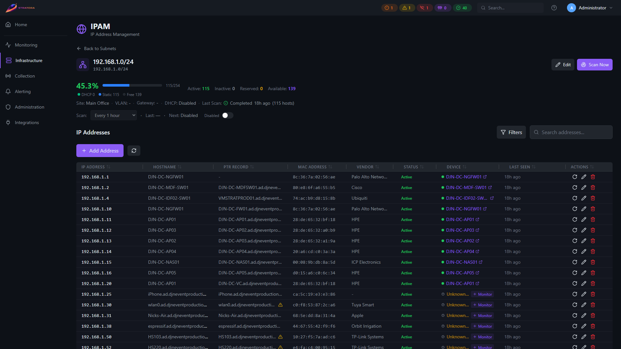Open the Stratora logo home
Viewport: 621px width, 349px height.
click(x=20, y=8)
